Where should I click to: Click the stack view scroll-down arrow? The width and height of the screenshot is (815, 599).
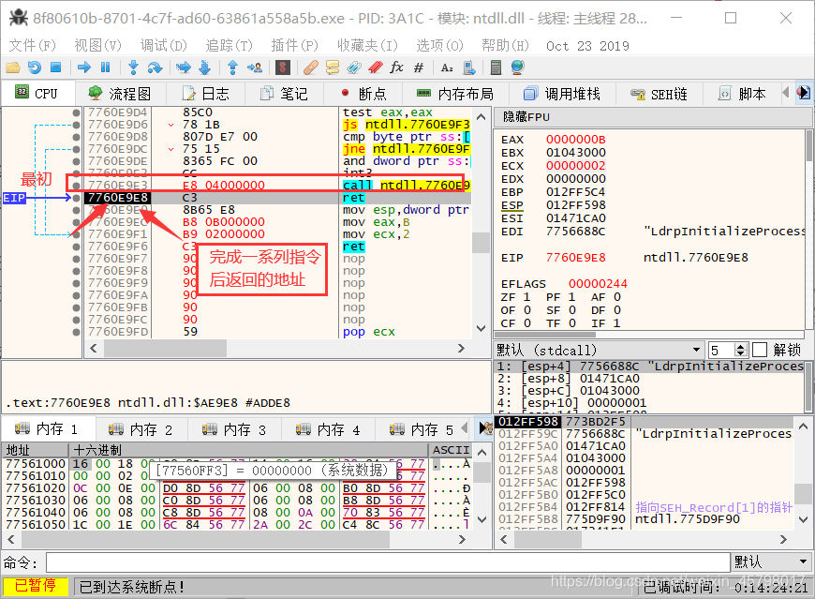click(x=804, y=519)
